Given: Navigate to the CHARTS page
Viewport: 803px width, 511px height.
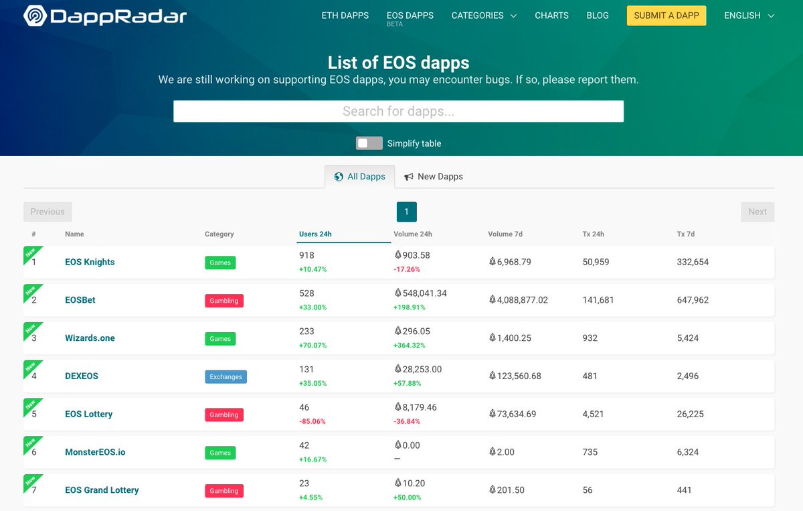Looking at the screenshot, I should click(551, 15).
